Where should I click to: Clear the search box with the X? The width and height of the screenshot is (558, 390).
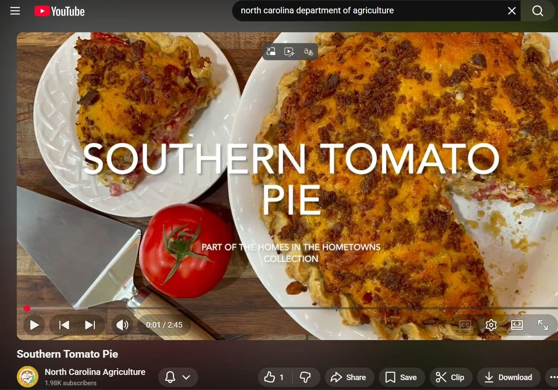tap(511, 10)
